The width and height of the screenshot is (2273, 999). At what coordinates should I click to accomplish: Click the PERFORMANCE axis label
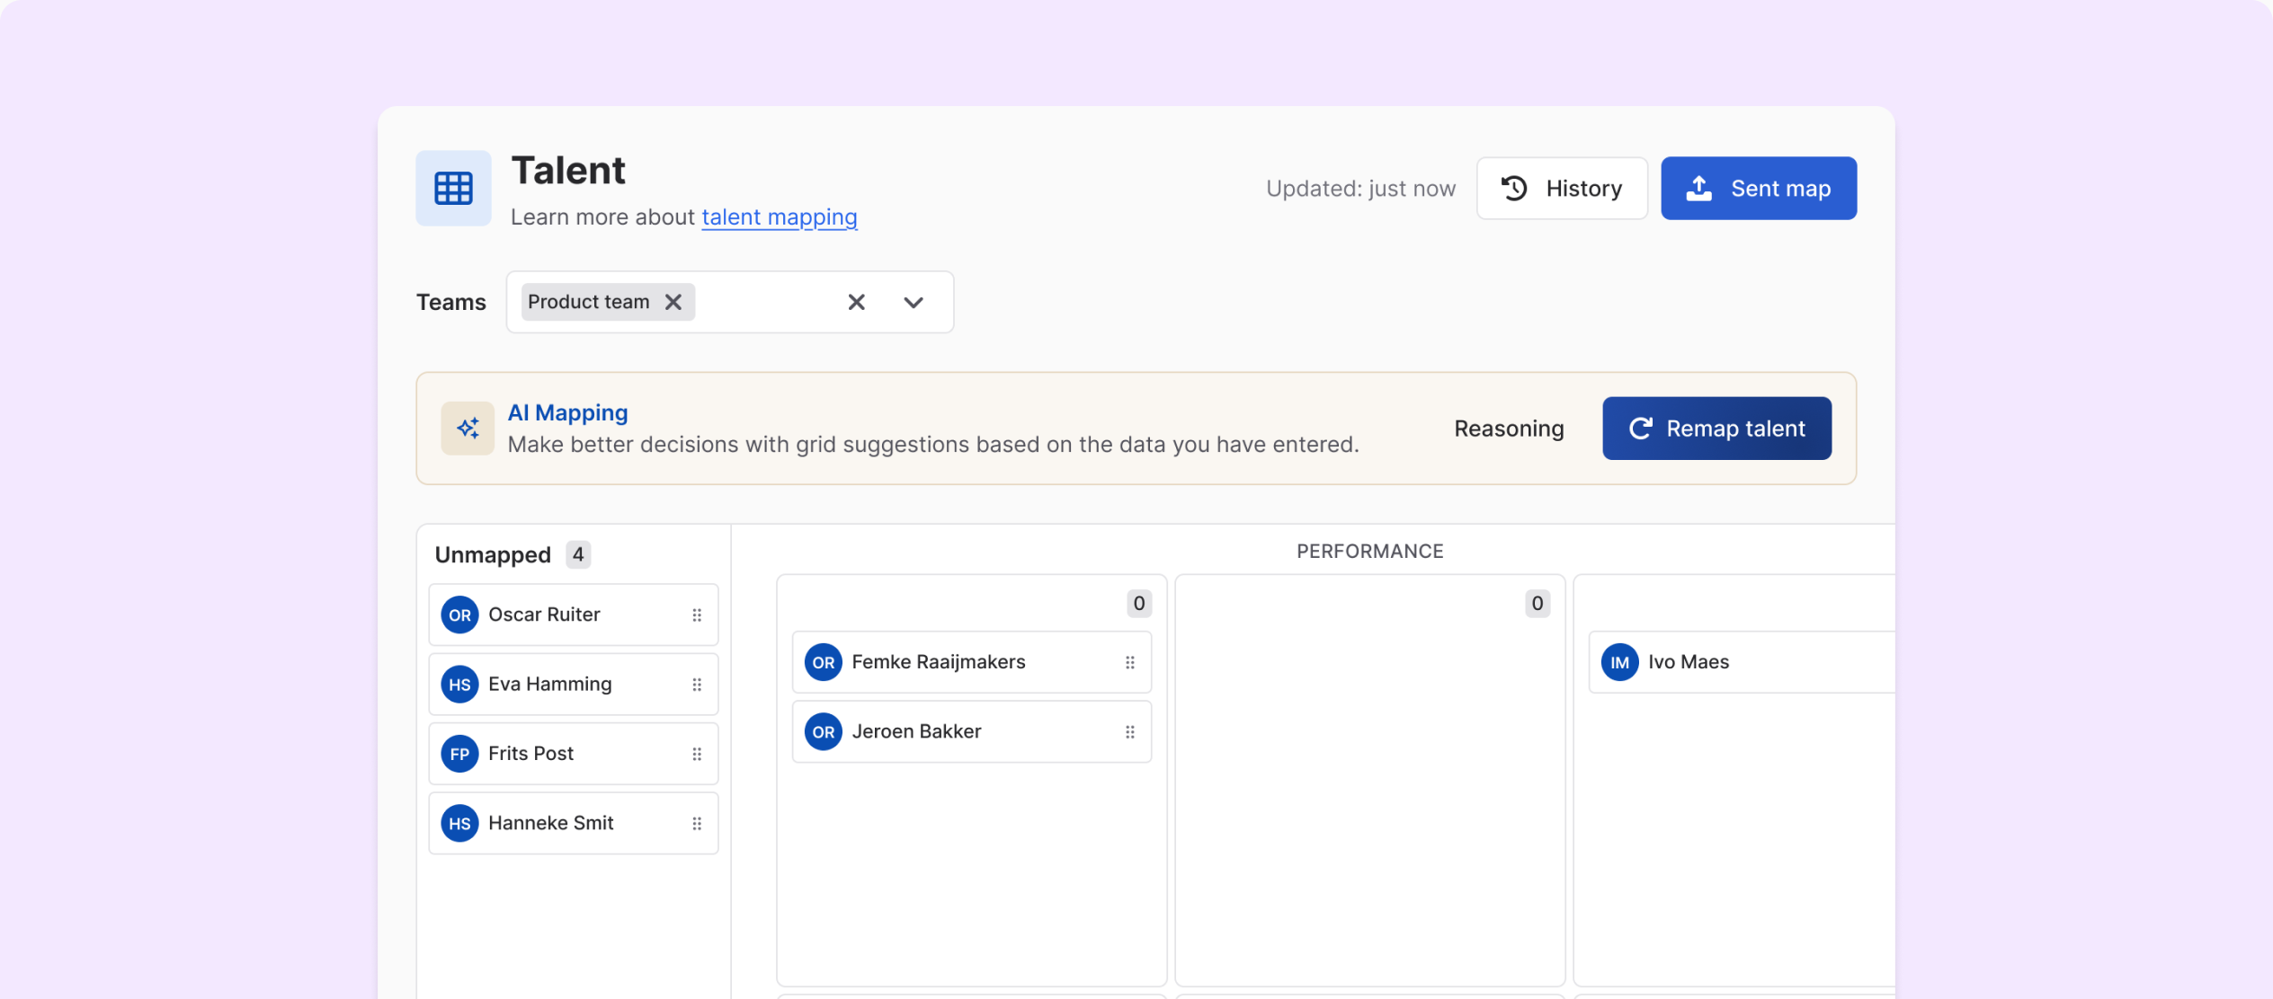click(1370, 552)
